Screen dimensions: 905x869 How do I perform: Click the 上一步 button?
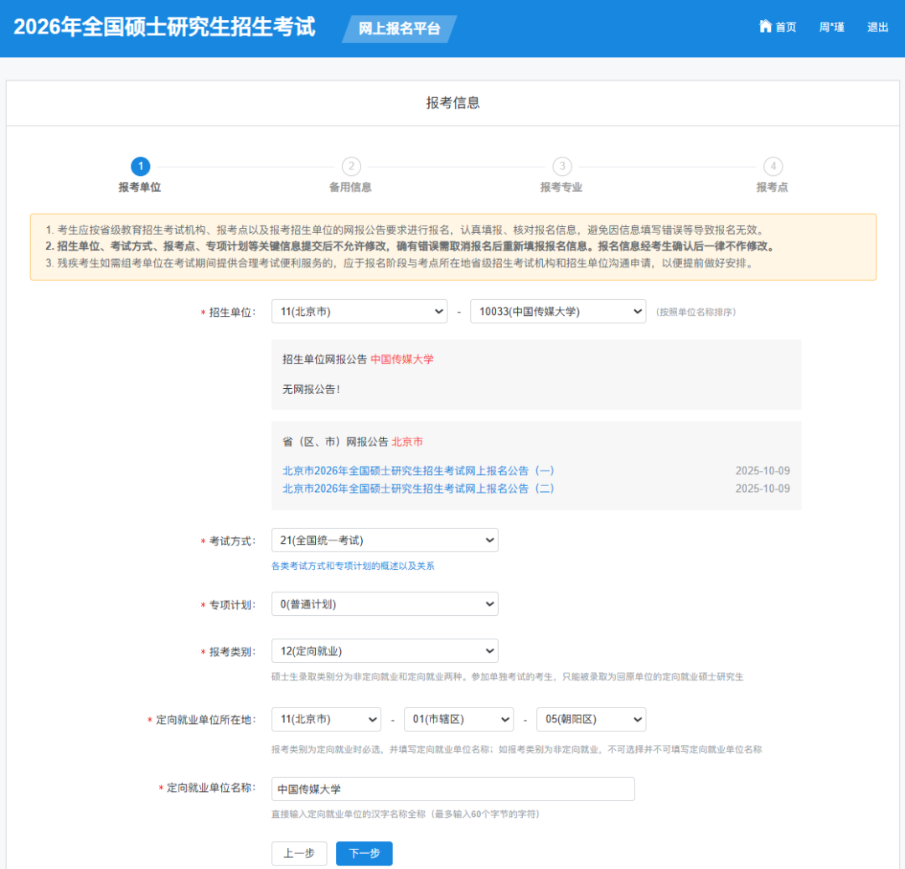[x=299, y=853]
